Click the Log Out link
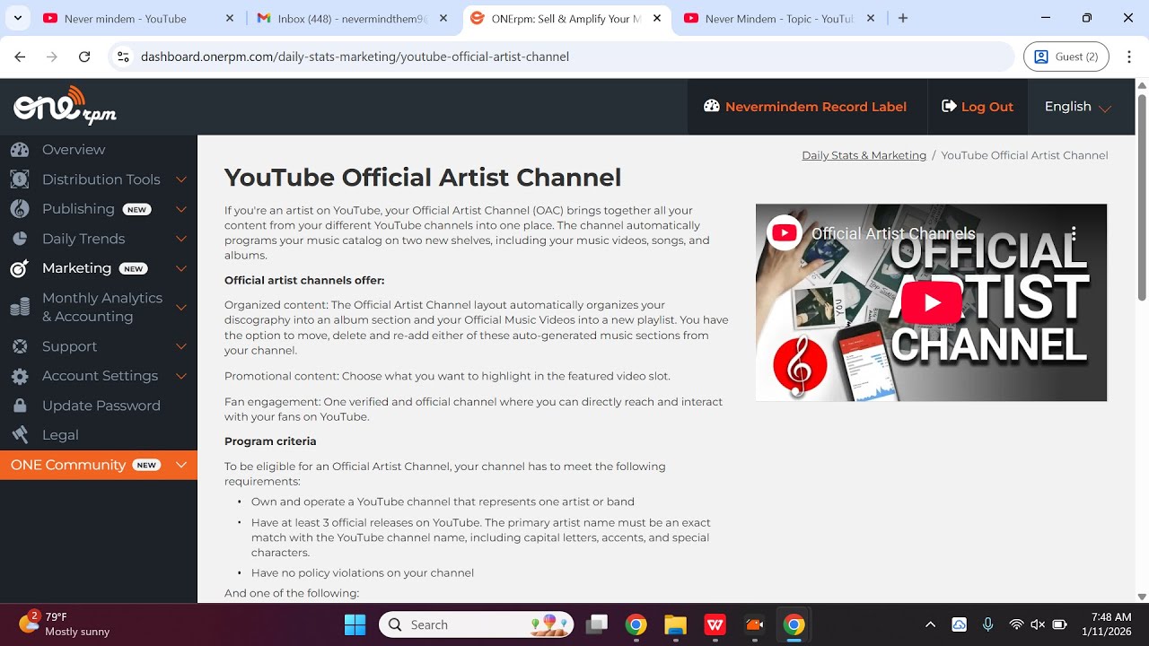1149x646 pixels. pyautogui.click(x=978, y=107)
